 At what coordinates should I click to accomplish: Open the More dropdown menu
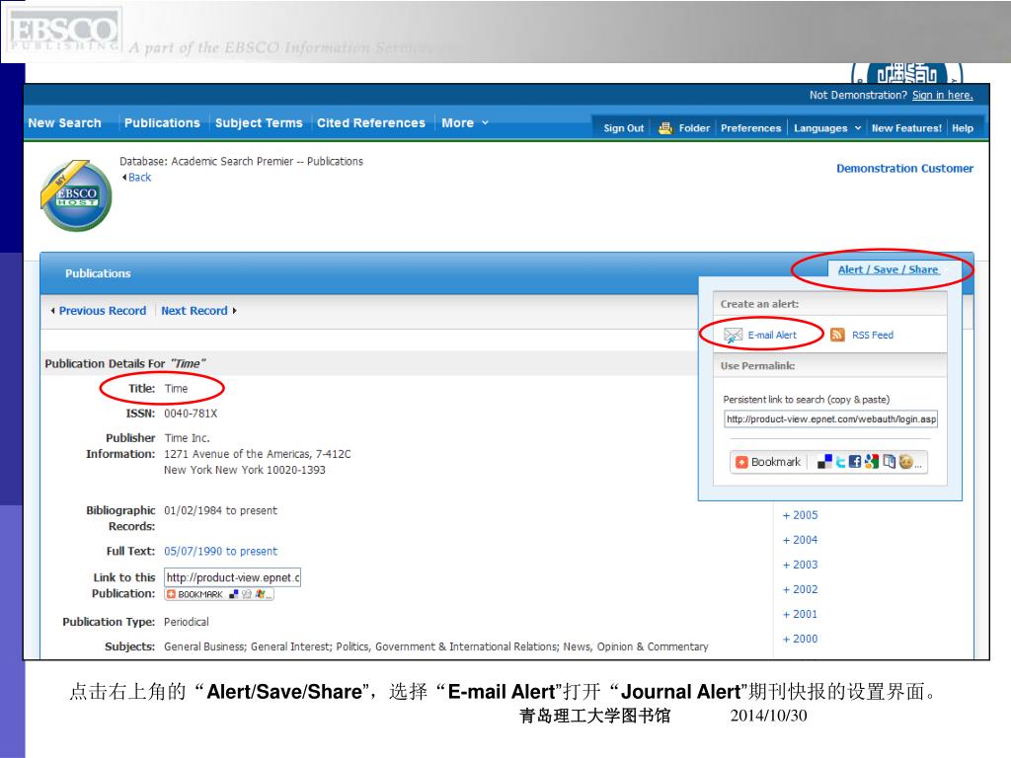(x=465, y=123)
